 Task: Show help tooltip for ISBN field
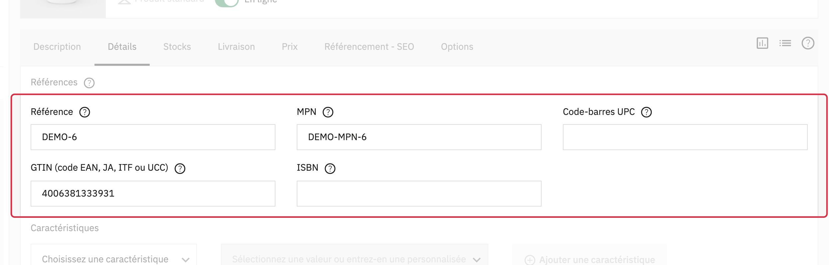(330, 169)
